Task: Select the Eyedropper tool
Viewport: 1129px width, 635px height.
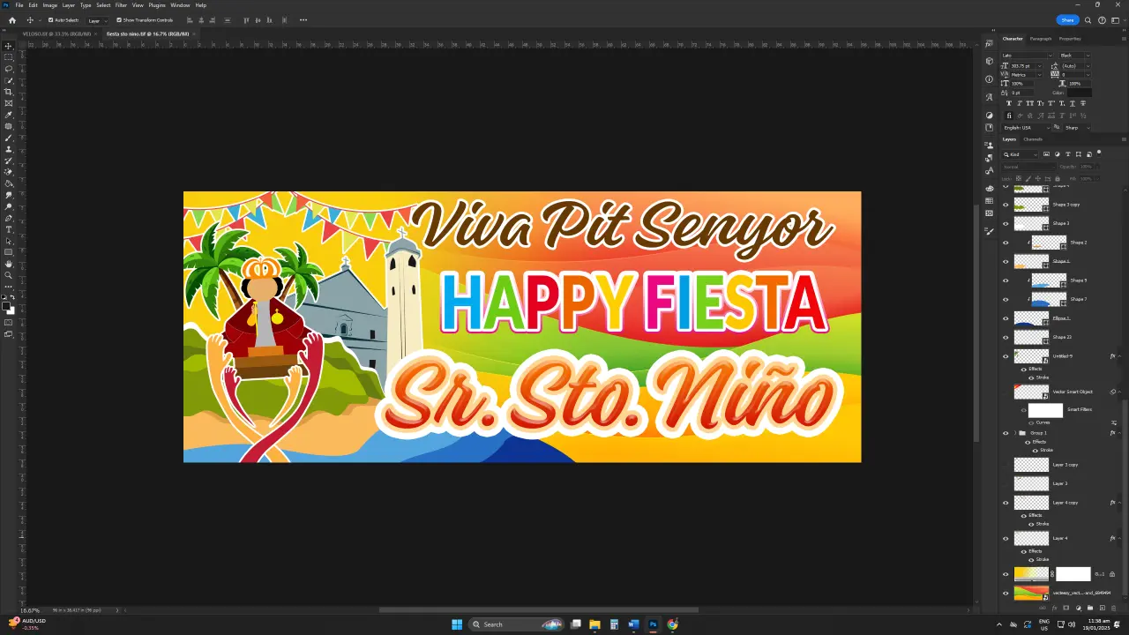Action: (x=9, y=115)
